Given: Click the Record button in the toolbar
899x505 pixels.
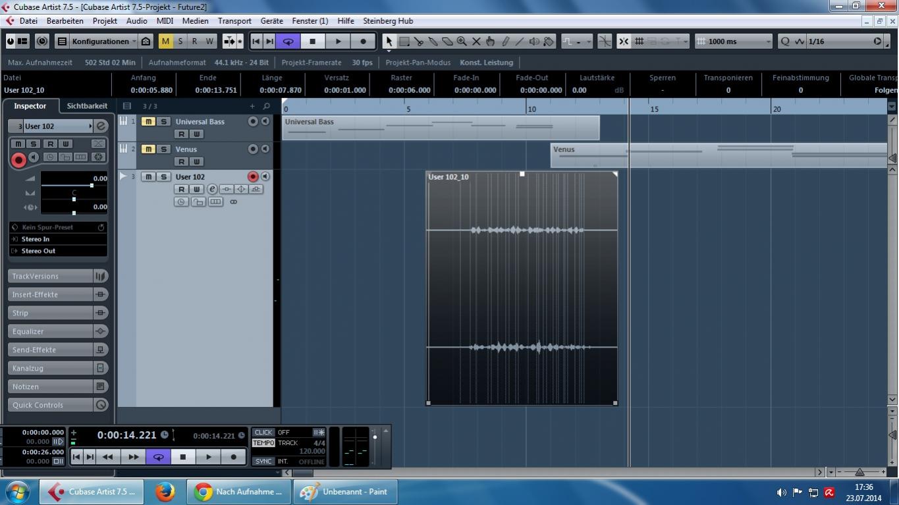Looking at the screenshot, I should (363, 41).
